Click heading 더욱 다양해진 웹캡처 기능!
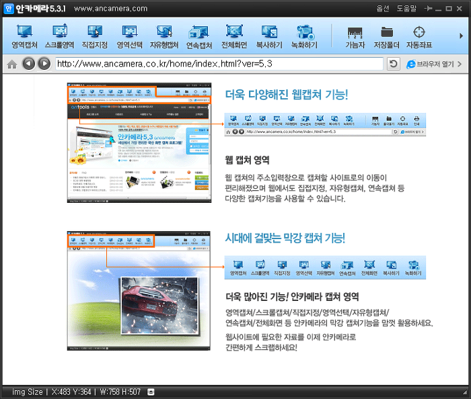Image resolution: width=471 pixels, height=399 pixels. click(287, 95)
